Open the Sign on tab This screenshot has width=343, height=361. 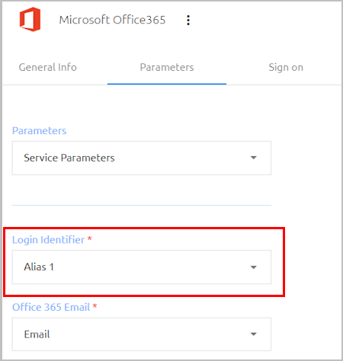click(286, 68)
